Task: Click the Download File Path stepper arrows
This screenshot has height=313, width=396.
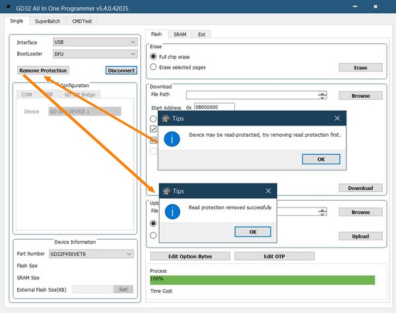Action: point(322,96)
